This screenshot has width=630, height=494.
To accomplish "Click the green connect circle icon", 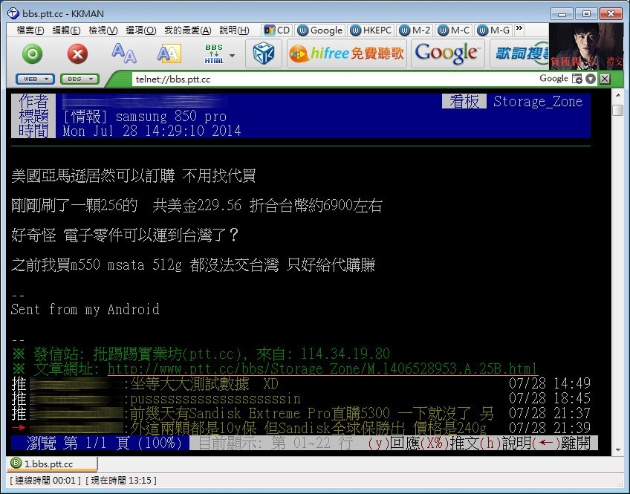I will point(32,53).
